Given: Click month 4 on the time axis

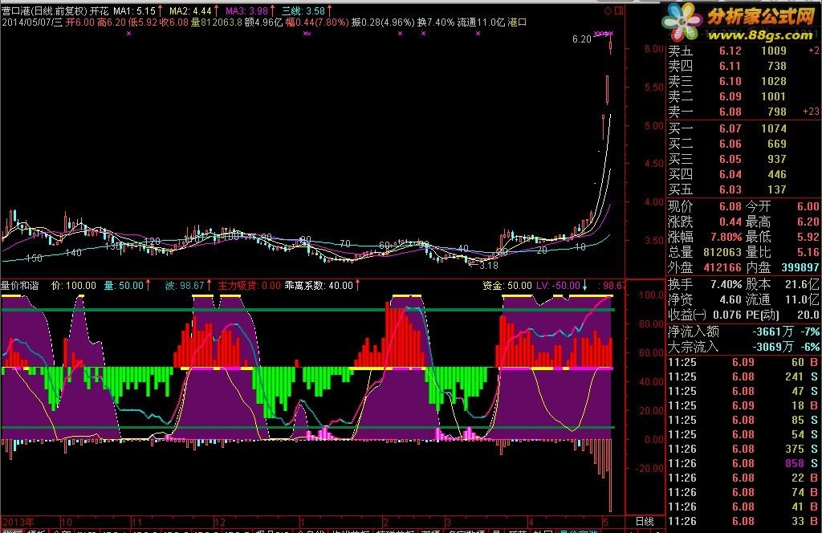Looking at the screenshot, I should [x=531, y=522].
